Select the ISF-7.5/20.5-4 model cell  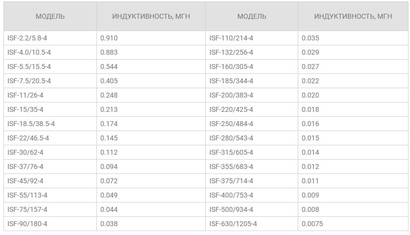50,81
